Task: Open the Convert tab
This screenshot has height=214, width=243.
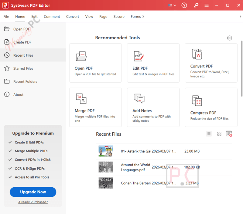Action: click(x=73, y=17)
